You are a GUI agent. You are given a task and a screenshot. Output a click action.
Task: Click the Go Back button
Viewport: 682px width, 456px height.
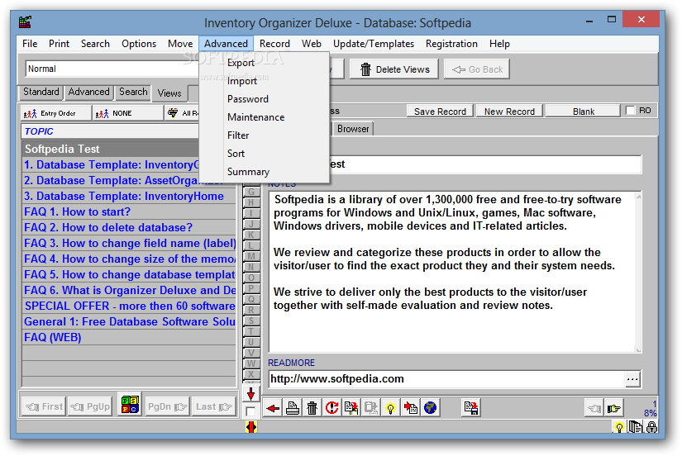[477, 69]
